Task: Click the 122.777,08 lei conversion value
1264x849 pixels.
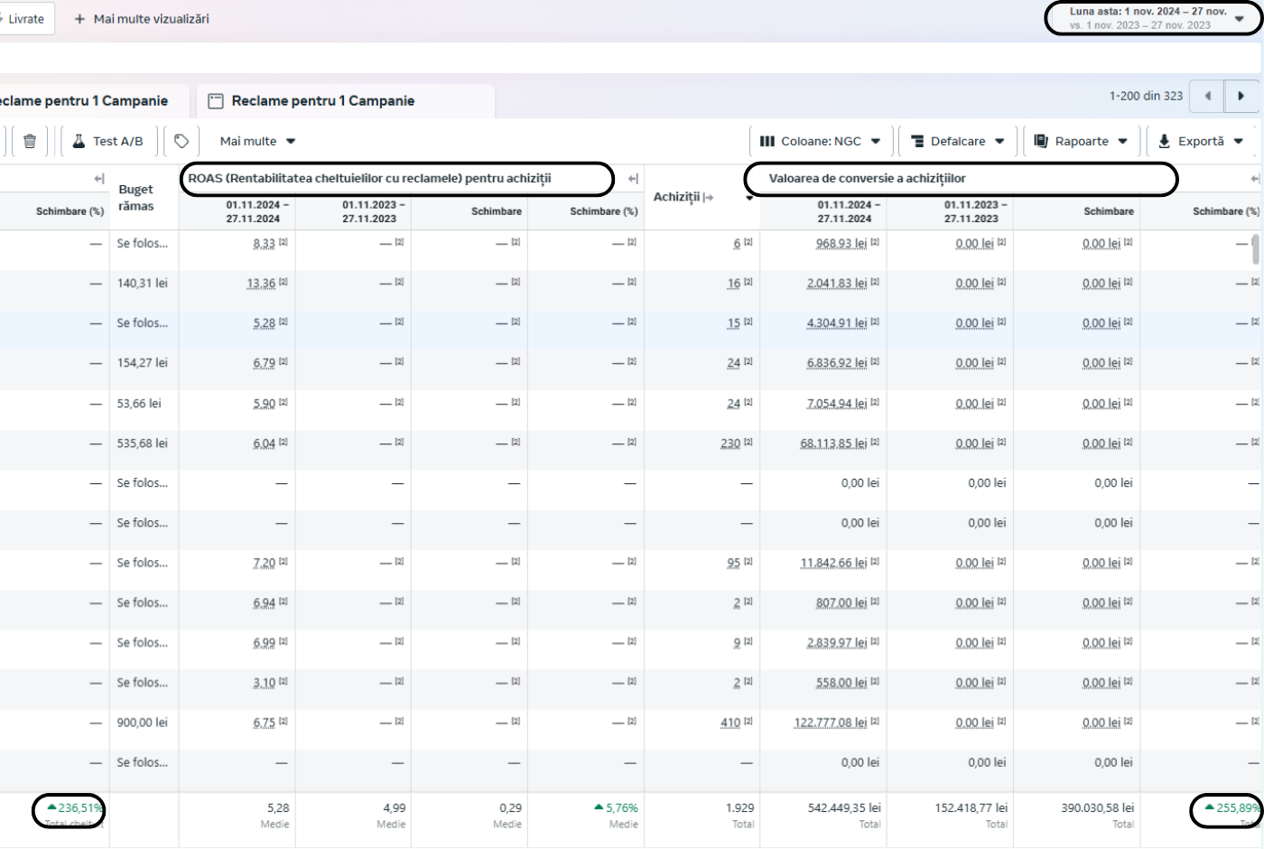Action: 831,723
